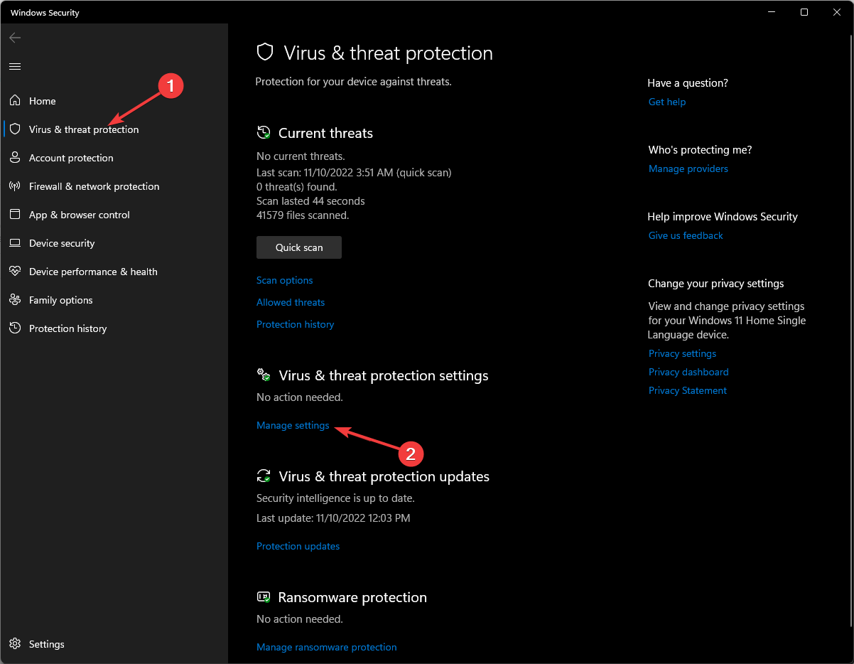
Task: Select Virus & threat protection menu item
Action: (x=83, y=129)
